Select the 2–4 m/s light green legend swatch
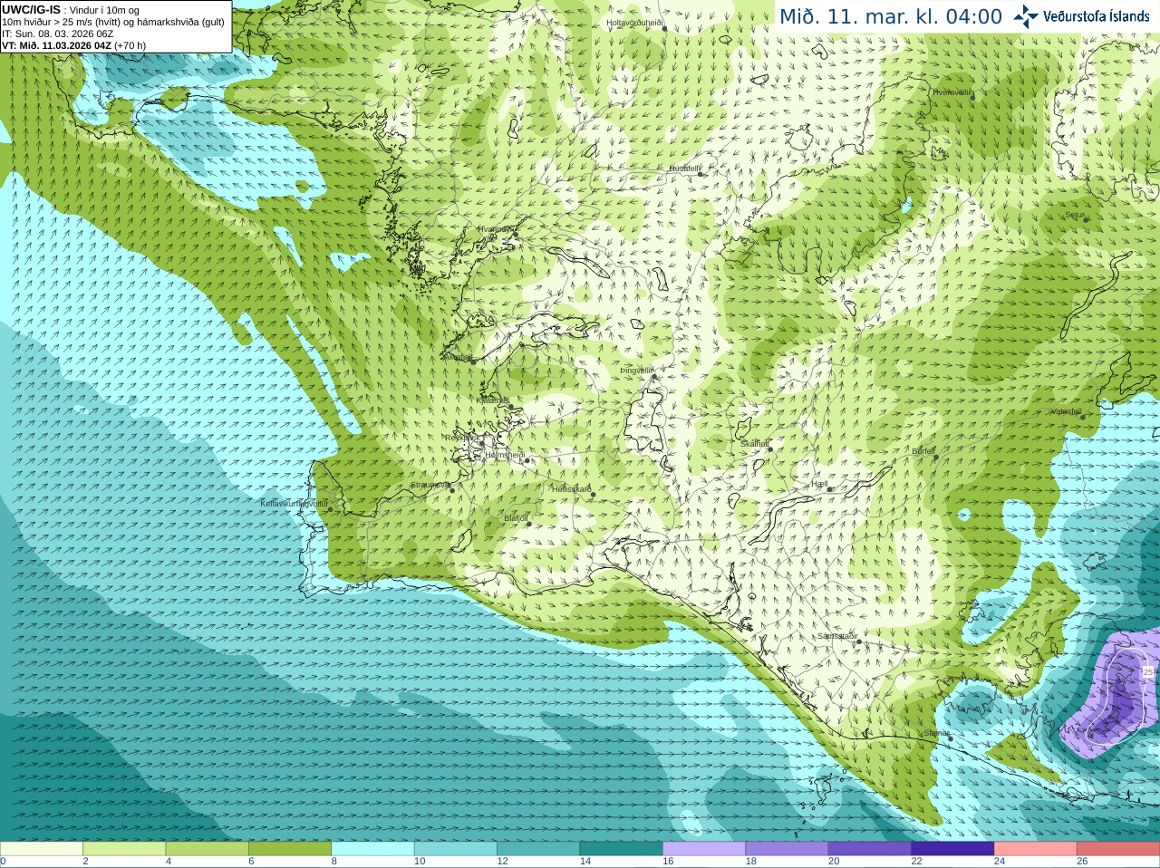The width and height of the screenshot is (1160, 868). point(124,849)
